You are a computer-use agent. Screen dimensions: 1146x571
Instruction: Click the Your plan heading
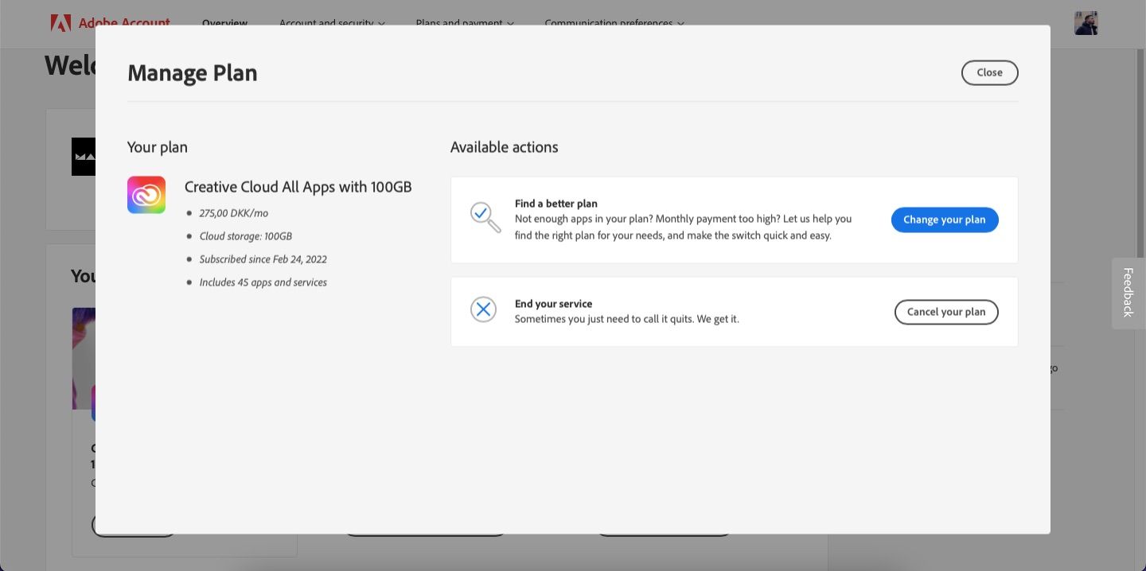(158, 147)
